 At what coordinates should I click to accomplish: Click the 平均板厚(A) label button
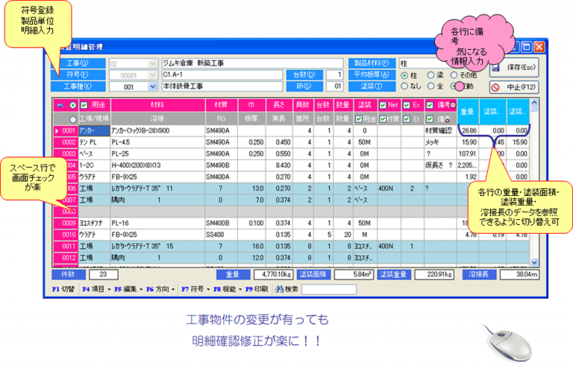click(372, 74)
